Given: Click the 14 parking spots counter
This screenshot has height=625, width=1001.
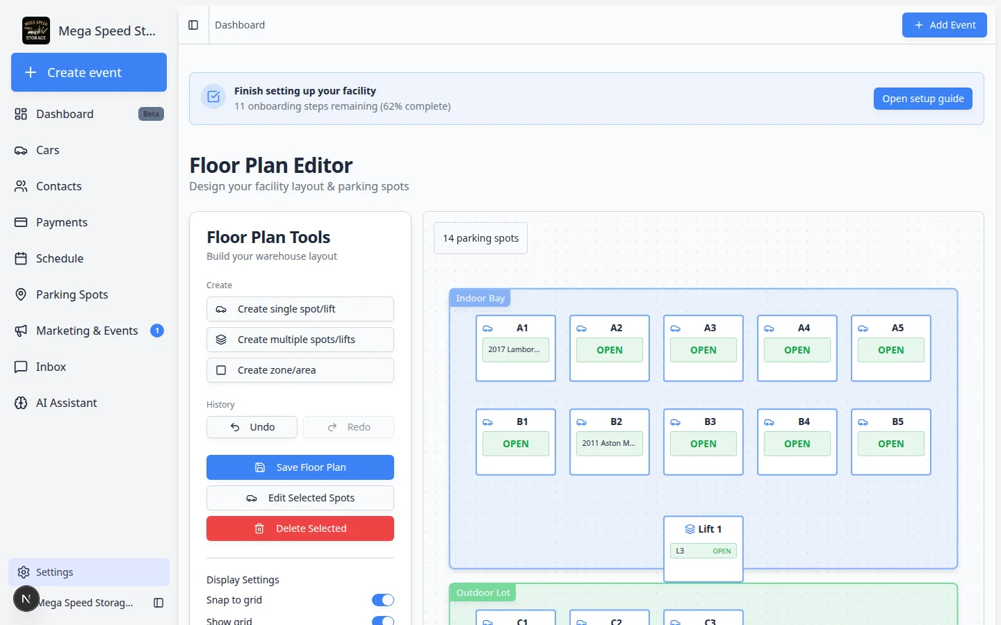Looking at the screenshot, I should point(480,238).
